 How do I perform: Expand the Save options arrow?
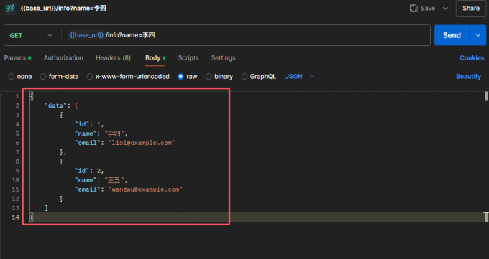445,9
